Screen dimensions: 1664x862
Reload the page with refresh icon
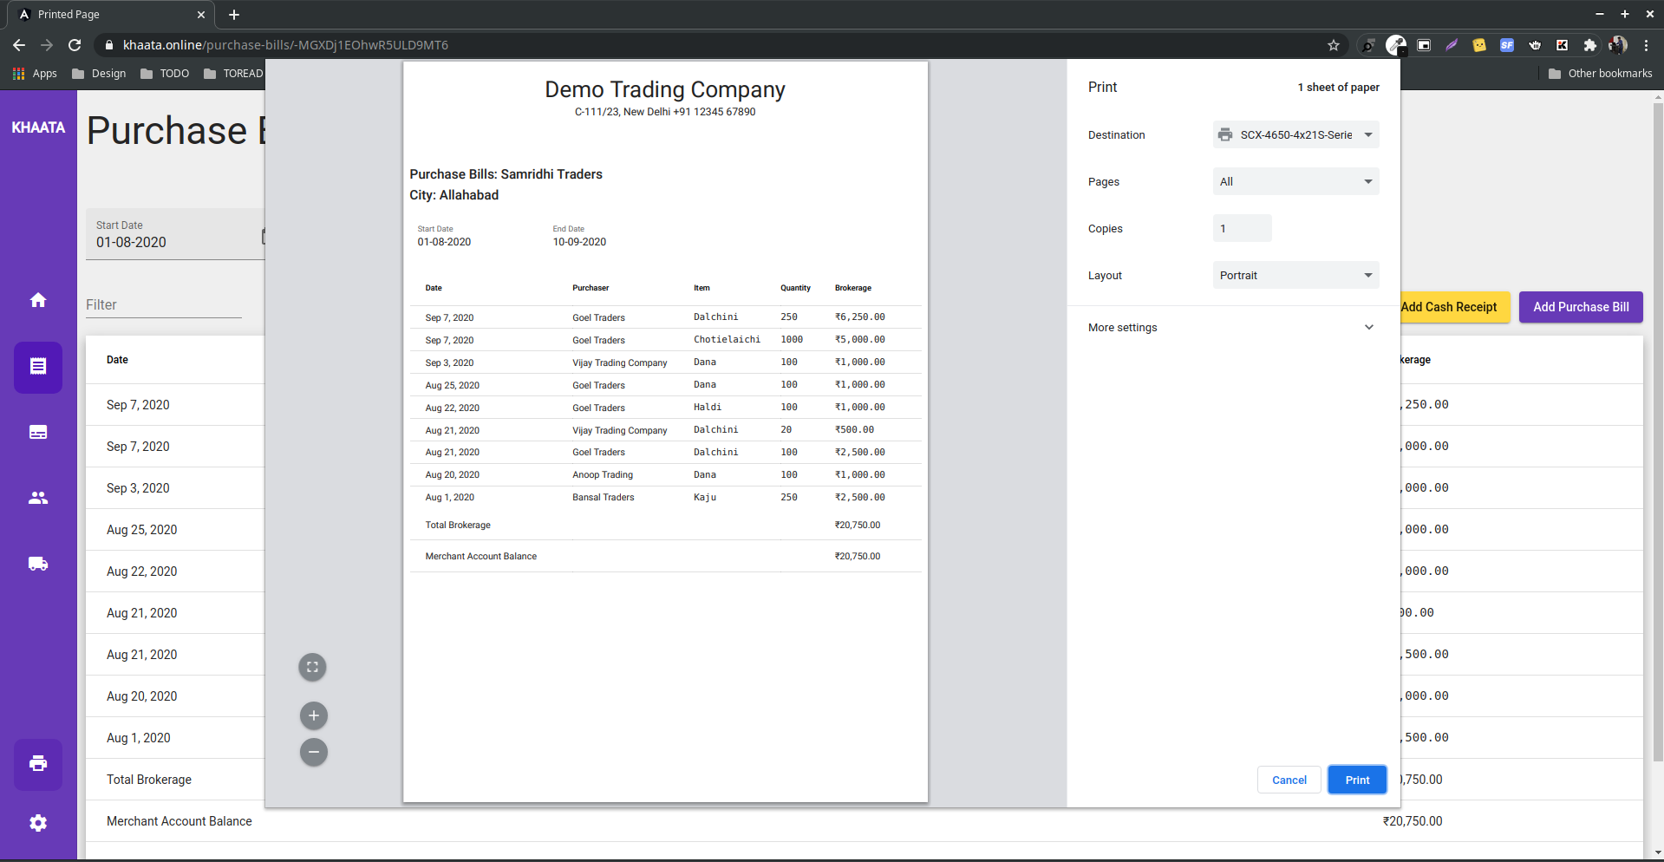click(x=75, y=45)
